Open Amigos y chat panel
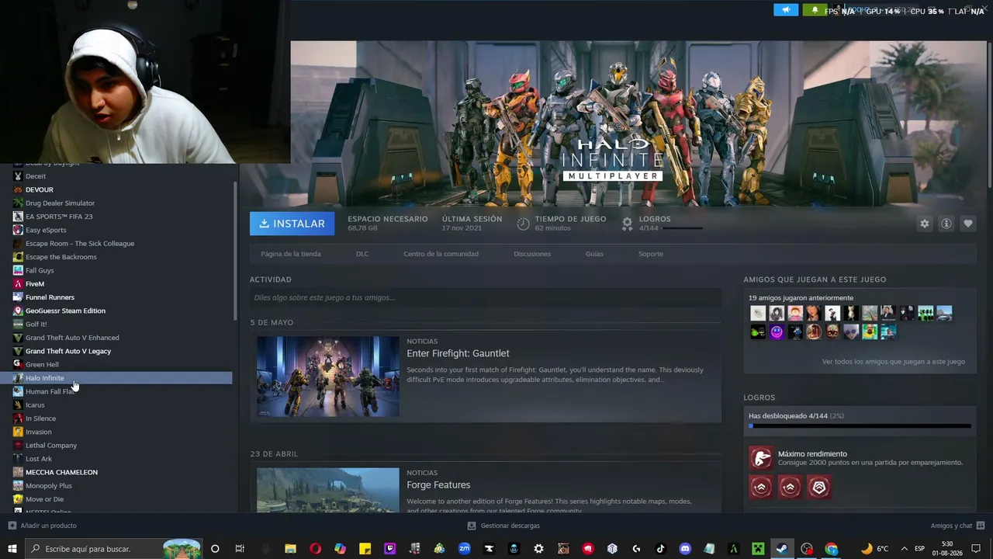The height and width of the screenshot is (559, 993). click(x=951, y=526)
